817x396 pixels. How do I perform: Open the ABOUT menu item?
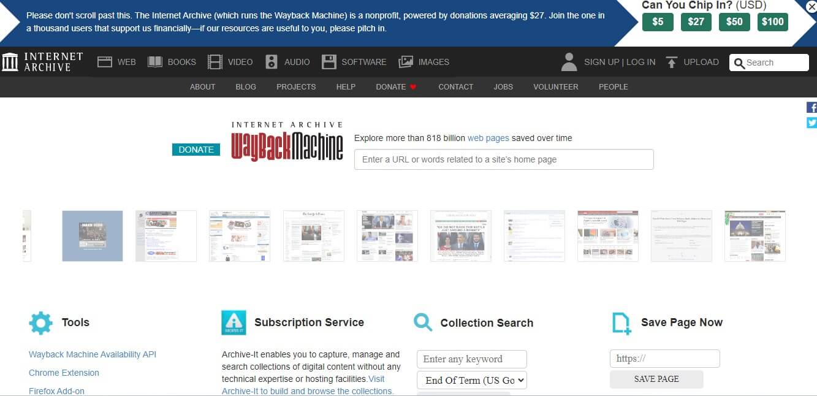point(202,86)
